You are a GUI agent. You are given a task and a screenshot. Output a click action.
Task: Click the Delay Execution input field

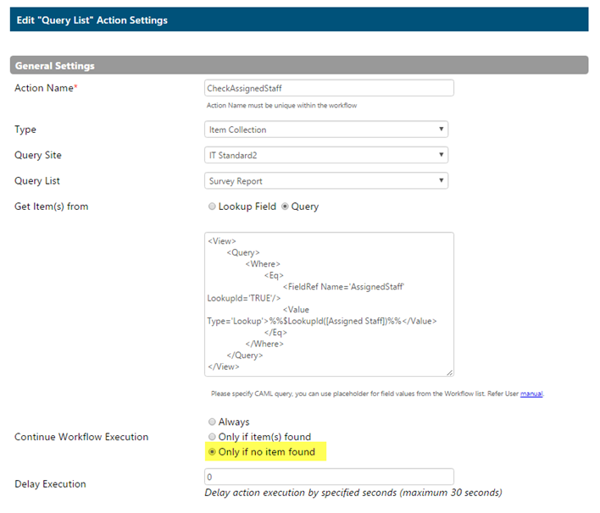click(329, 477)
